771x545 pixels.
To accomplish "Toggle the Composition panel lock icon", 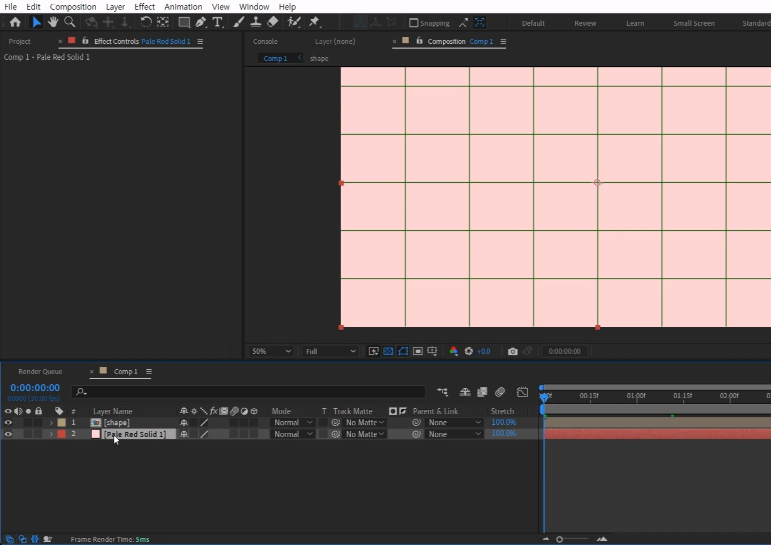I will click(419, 41).
